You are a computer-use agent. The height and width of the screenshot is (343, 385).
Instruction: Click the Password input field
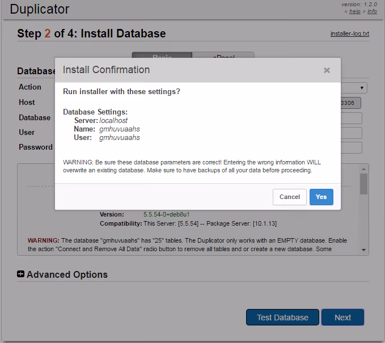click(351, 147)
